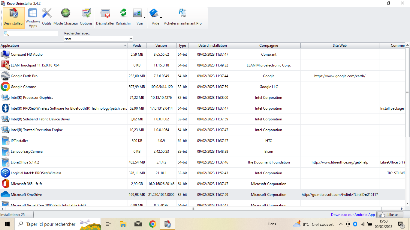This screenshot has width=410, height=230.
Task: Click Liens on the taskbar
Action: [272, 224]
